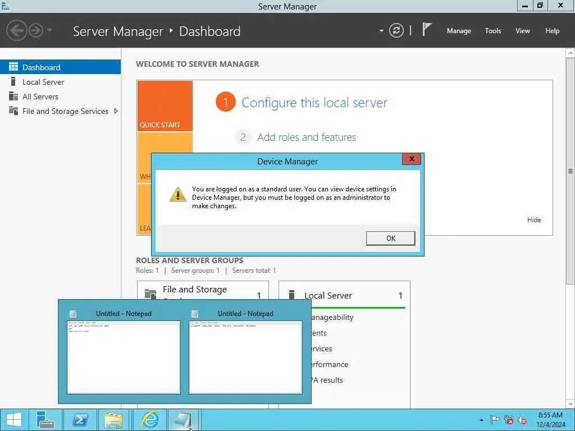Screen dimensions: 575x431
Task: Click the Notepad taskbar icon
Action: point(183,420)
